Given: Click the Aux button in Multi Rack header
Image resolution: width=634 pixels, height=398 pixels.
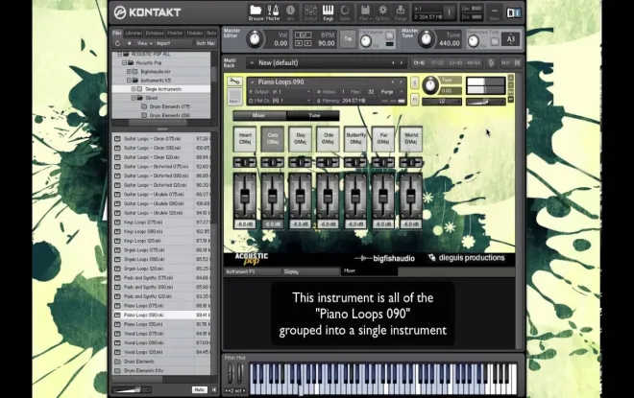Looking at the screenshot, I should point(505,63).
